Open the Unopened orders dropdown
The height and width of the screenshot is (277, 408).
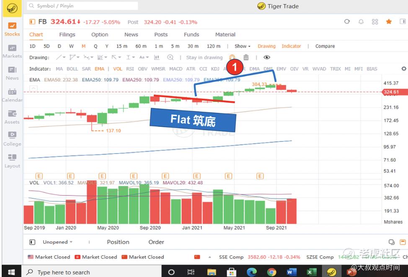(57, 242)
